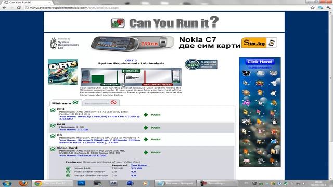The image size is (333, 187).
Task: Open After Effects from the taskbar
Action: coord(113,183)
